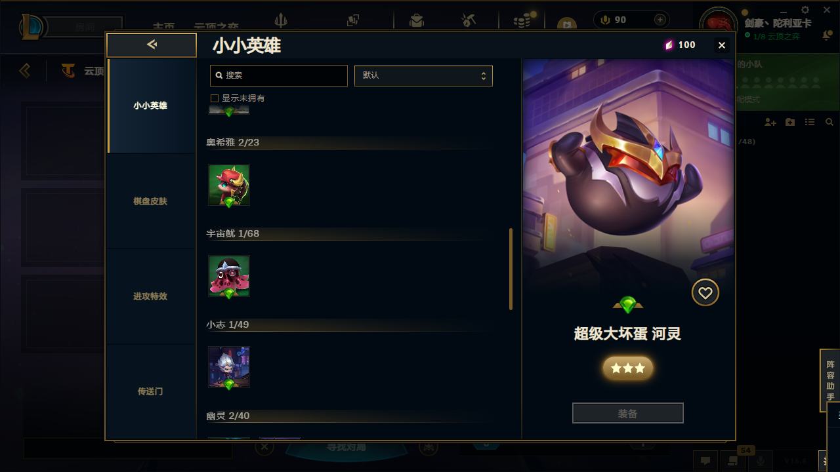Image resolution: width=840 pixels, height=472 pixels.
Task: Switch to the 棋盘皮肤 tab
Action: [x=150, y=201]
